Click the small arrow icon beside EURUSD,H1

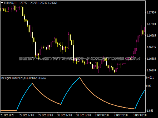(x=2, y=3)
